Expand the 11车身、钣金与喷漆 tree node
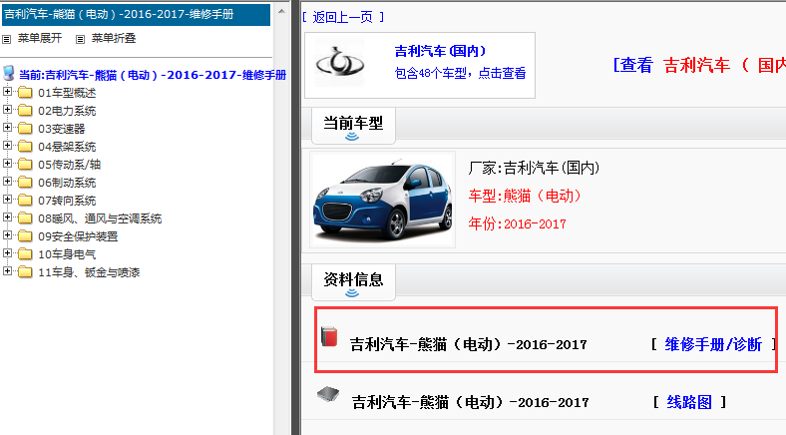The image size is (786, 435). [7, 271]
